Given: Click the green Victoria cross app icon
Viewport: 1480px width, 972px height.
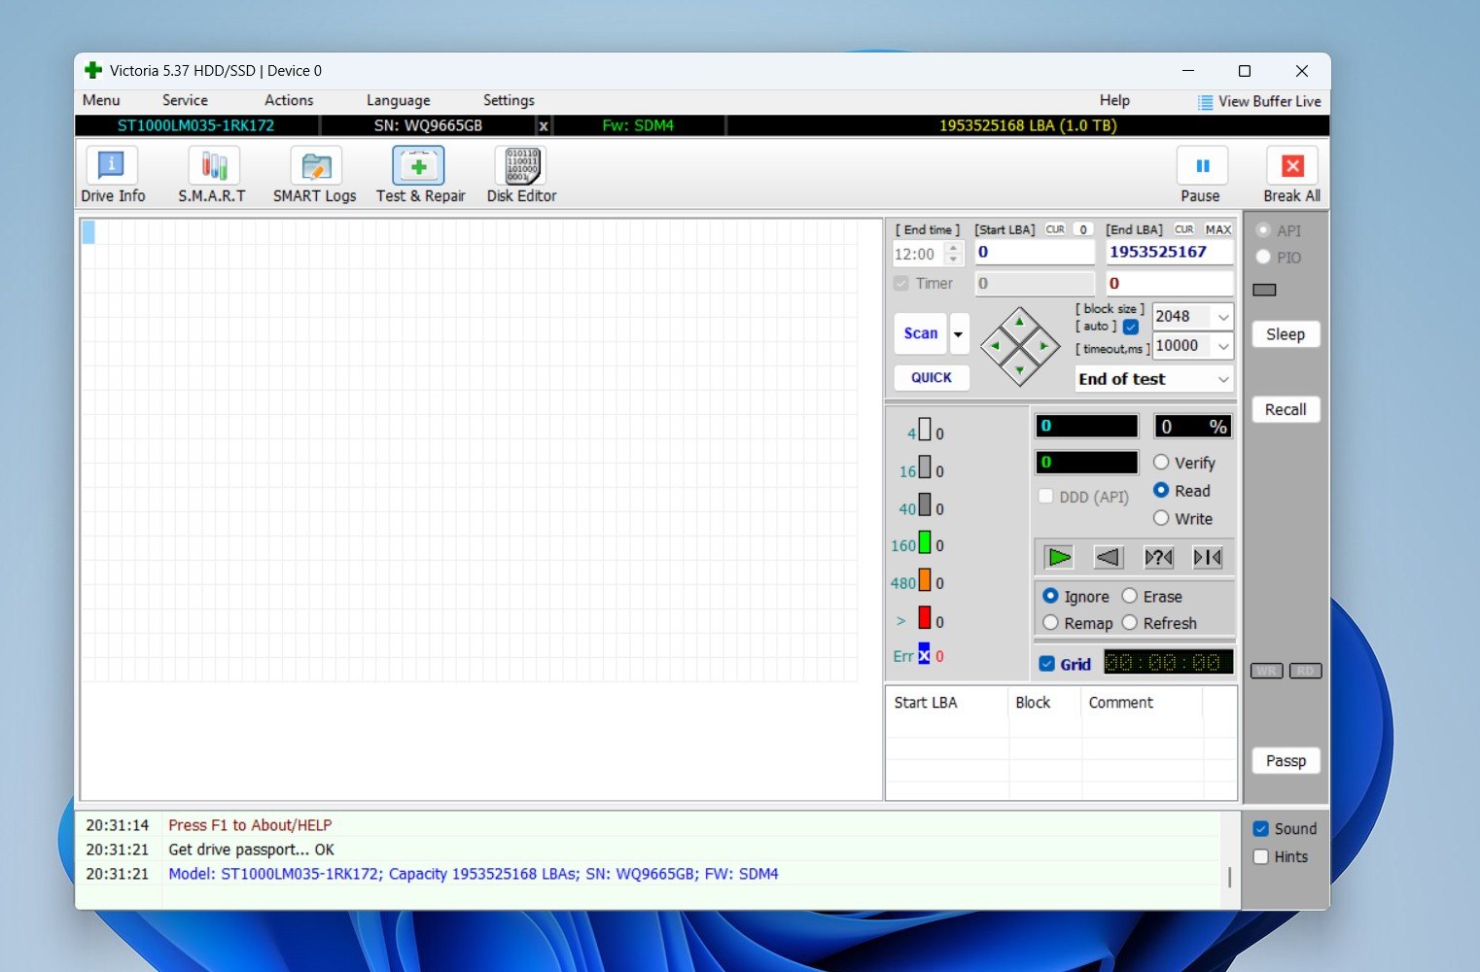Looking at the screenshot, I should click(93, 70).
